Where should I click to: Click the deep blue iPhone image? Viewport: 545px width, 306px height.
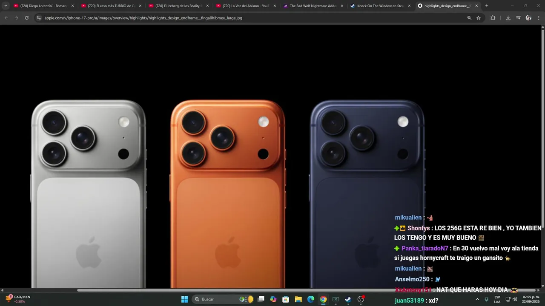click(x=367, y=194)
